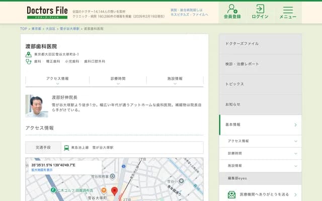This screenshot has width=322, height=201.
Task: Click 雪が谷大塚駅 breadcrumb link
Action: [69, 29]
